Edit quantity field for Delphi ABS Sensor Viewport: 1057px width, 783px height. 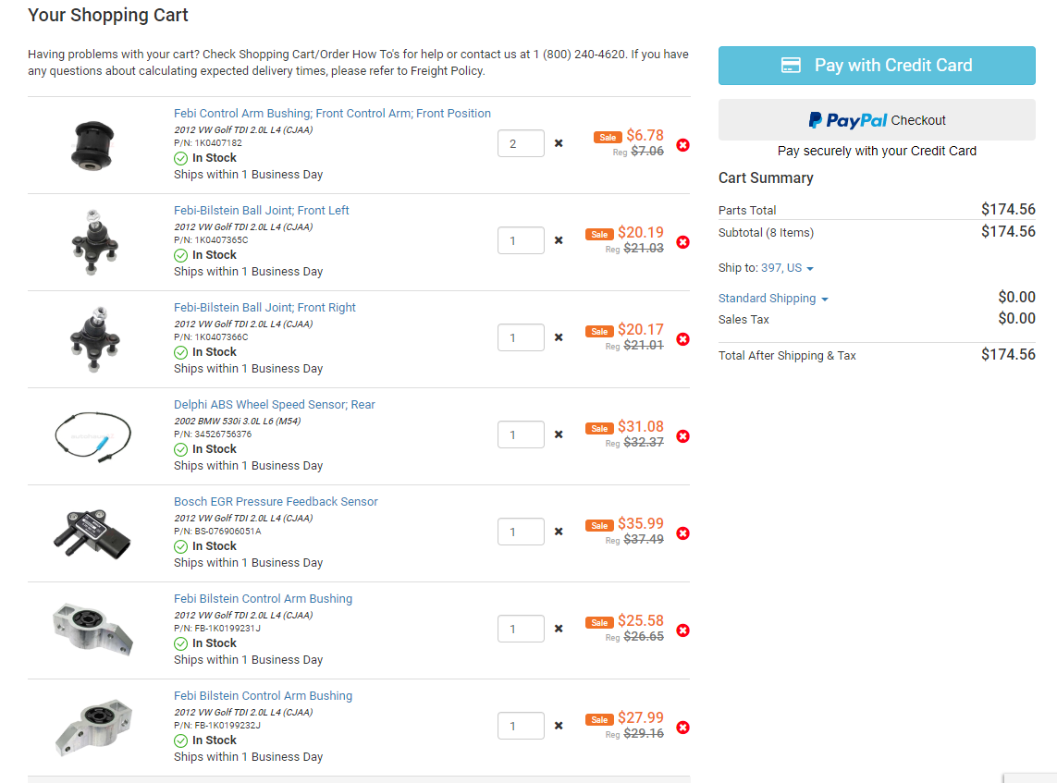pyautogui.click(x=521, y=434)
